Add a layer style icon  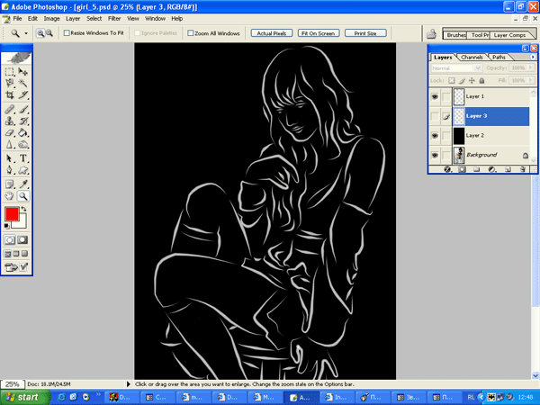pyautogui.click(x=447, y=169)
